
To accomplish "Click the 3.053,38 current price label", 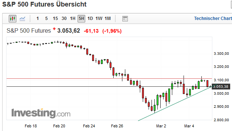I will click(221, 87).
